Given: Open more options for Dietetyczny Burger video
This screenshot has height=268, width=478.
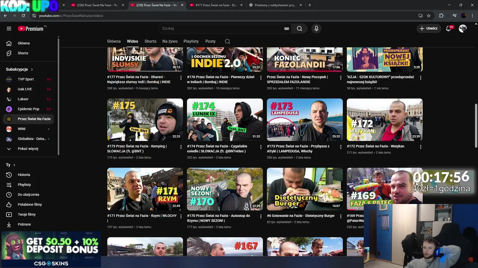Looking at the screenshot, I should (x=341, y=216).
